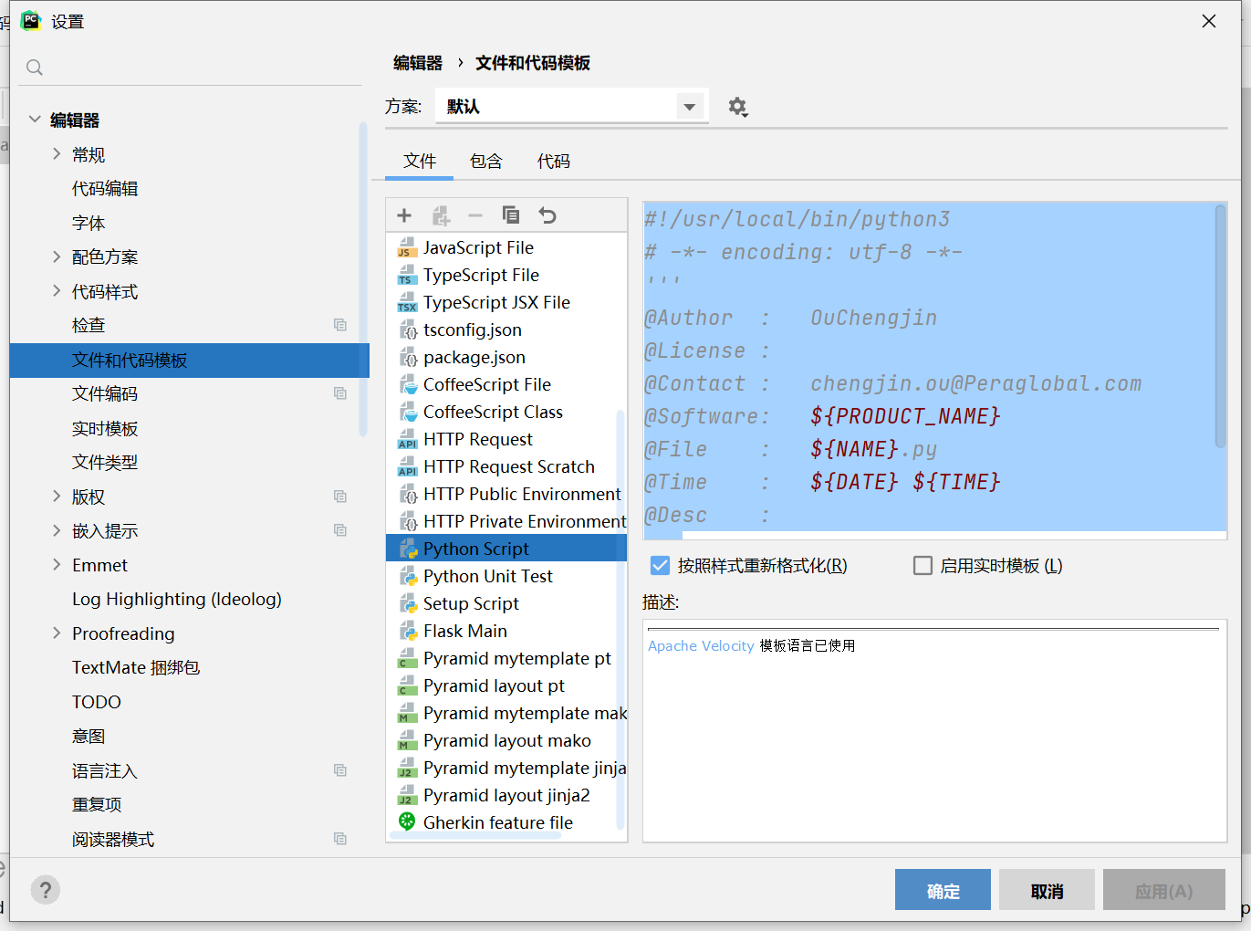Click the 编辑器 breadcrumb
Screen dimensions: 1251x931
(418, 63)
